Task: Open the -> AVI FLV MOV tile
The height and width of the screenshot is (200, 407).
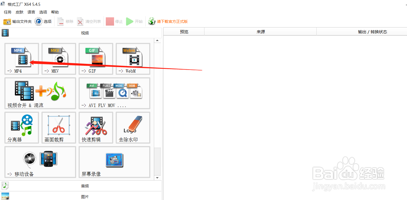Action: coord(114,93)
